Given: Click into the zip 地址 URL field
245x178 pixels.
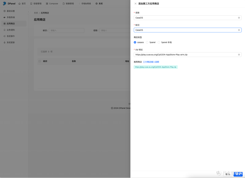Looking at the screenshot, I should [x=188, y=55].
